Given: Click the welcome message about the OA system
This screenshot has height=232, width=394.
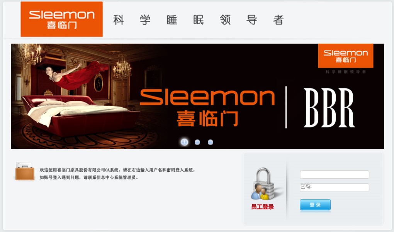Looking at the screenshot, I should (117, 170).
